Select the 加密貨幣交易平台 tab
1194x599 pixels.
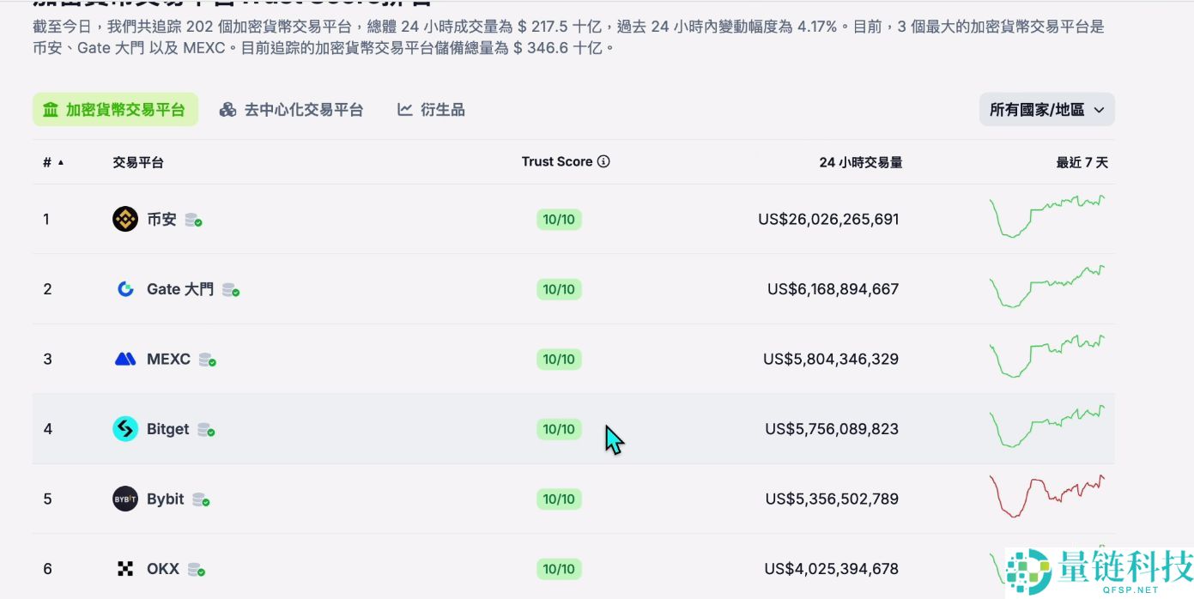pyautogui.click(x=115, y=109)
